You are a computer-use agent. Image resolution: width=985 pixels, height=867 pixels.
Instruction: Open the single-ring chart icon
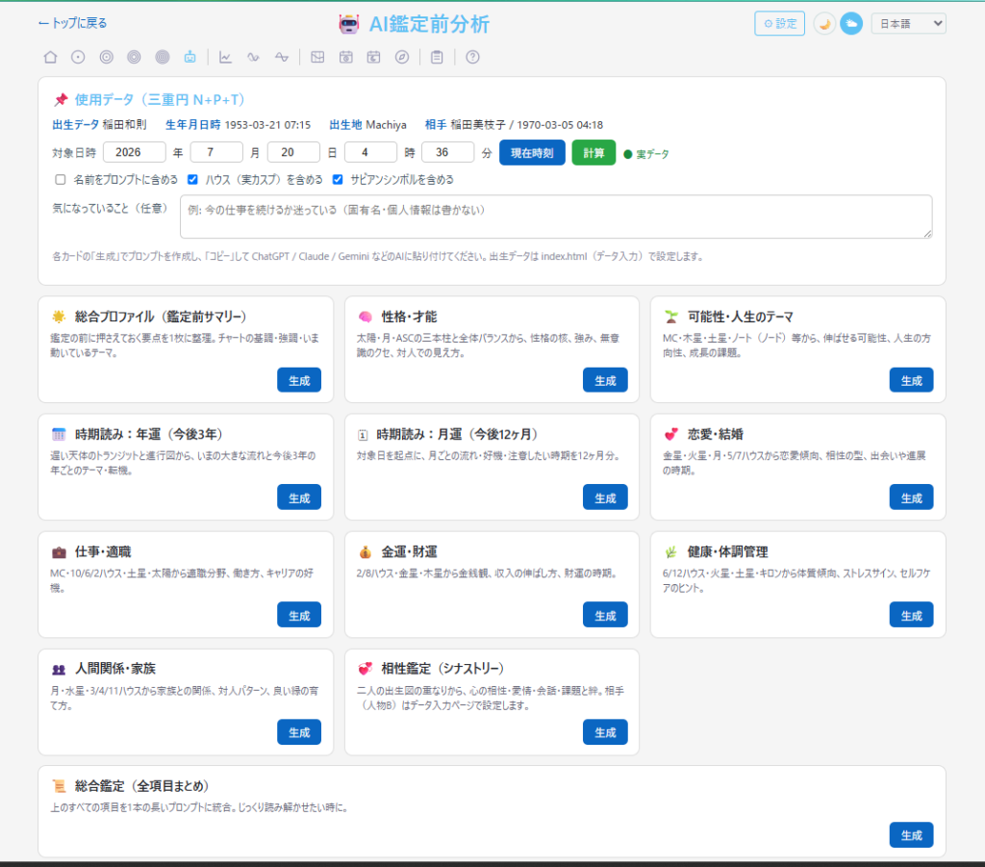tap(78, 57)
